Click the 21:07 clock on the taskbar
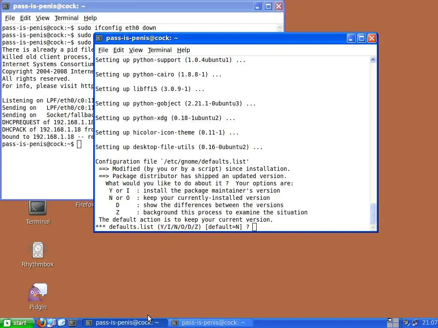This screenshot has height=328, width=438. (x=429, y=323)
